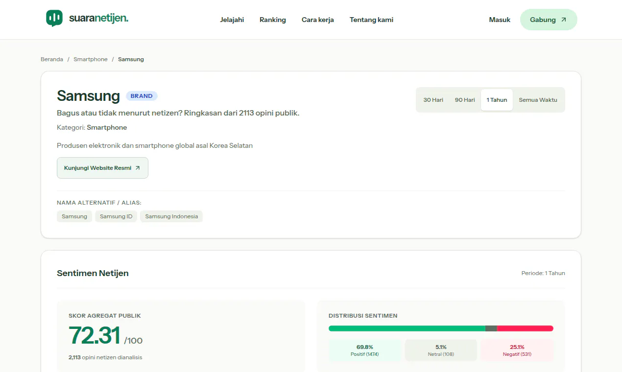622x372 pixels.
Task: Click the 72.31 aggregate score value
Action: [95, 336]
